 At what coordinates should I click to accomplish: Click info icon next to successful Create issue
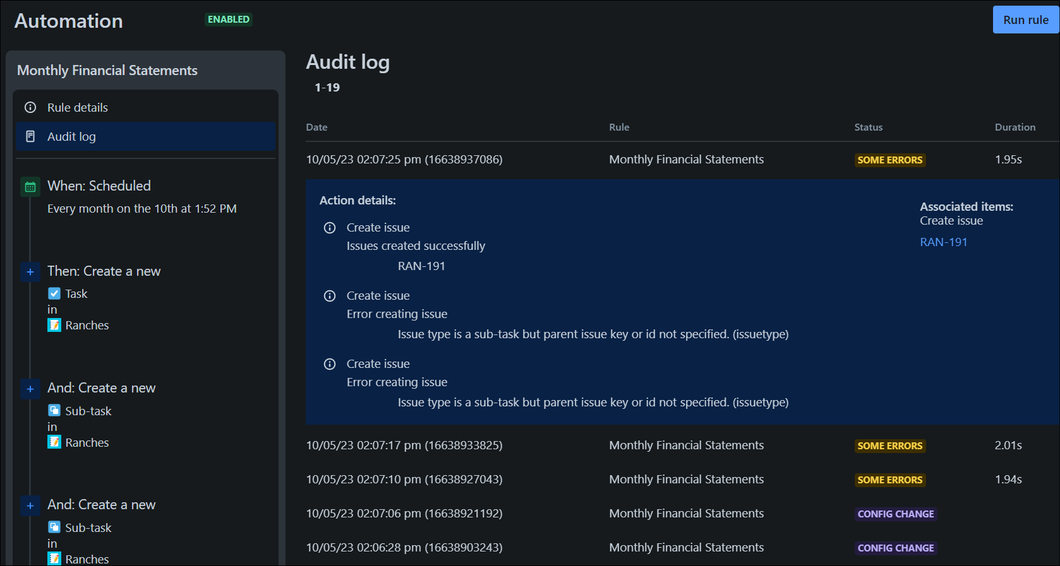330,228
